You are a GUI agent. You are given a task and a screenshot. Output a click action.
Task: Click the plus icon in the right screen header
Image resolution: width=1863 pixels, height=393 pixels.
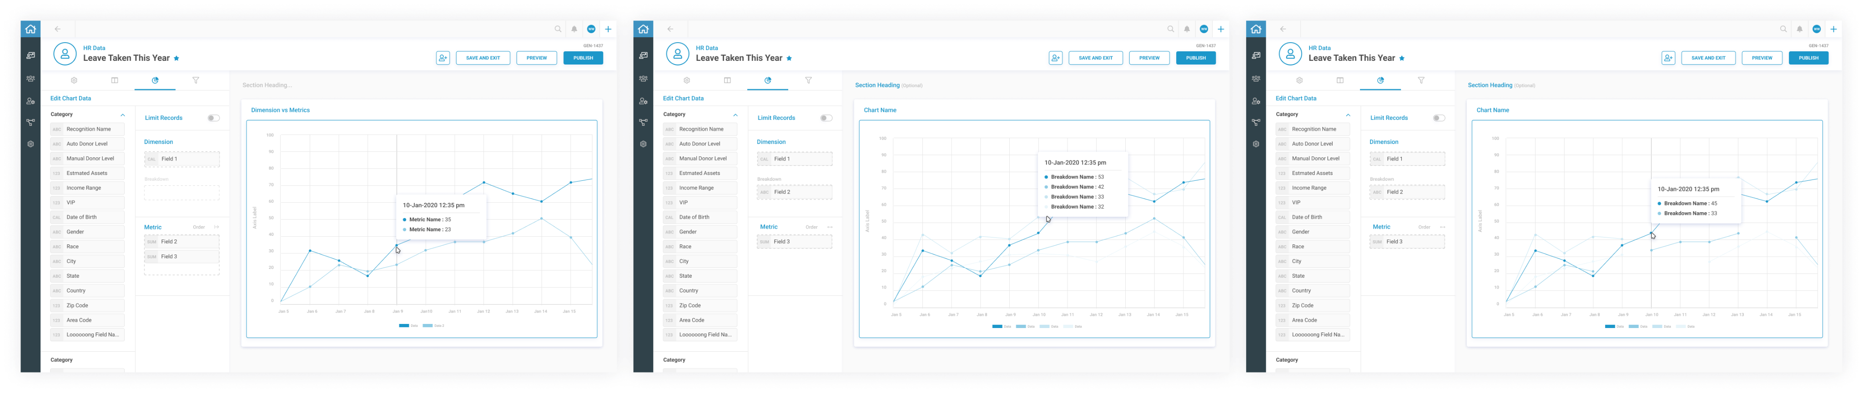(x=1833, y=30)
